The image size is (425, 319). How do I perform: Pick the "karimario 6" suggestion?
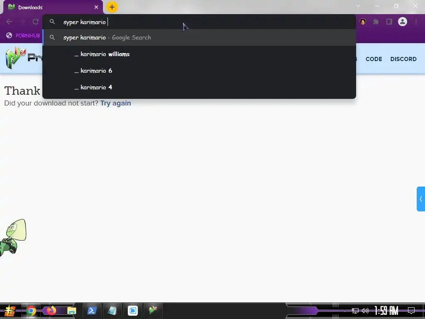199,71
